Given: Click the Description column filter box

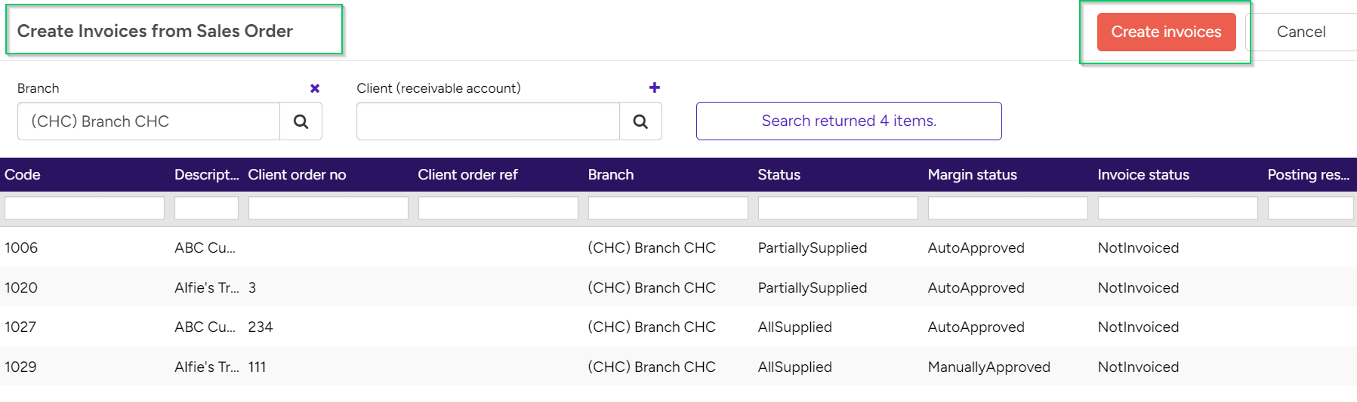Looking at the screenshot, I should [x=206, y=207].
